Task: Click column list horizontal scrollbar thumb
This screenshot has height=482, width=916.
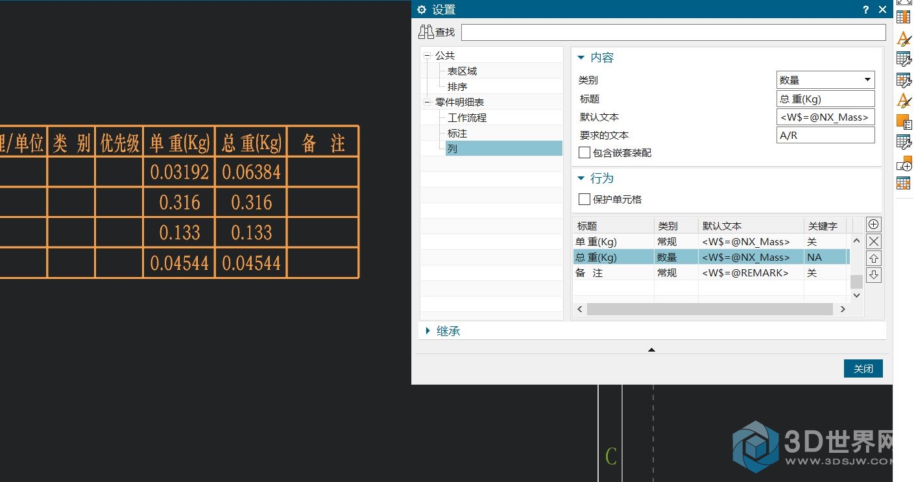Action: [x=710, y=309]
